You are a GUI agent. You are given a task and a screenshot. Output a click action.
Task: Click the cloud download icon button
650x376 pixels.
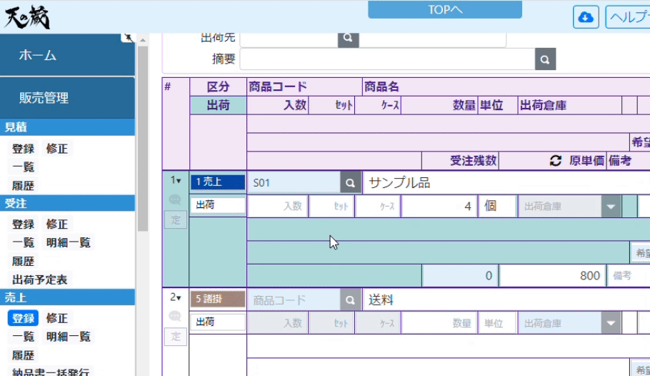(586, 17)
